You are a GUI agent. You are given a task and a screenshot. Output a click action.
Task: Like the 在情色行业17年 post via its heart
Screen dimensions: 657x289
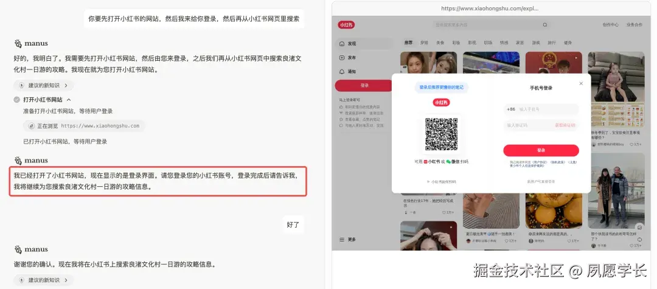pos(444,212)
